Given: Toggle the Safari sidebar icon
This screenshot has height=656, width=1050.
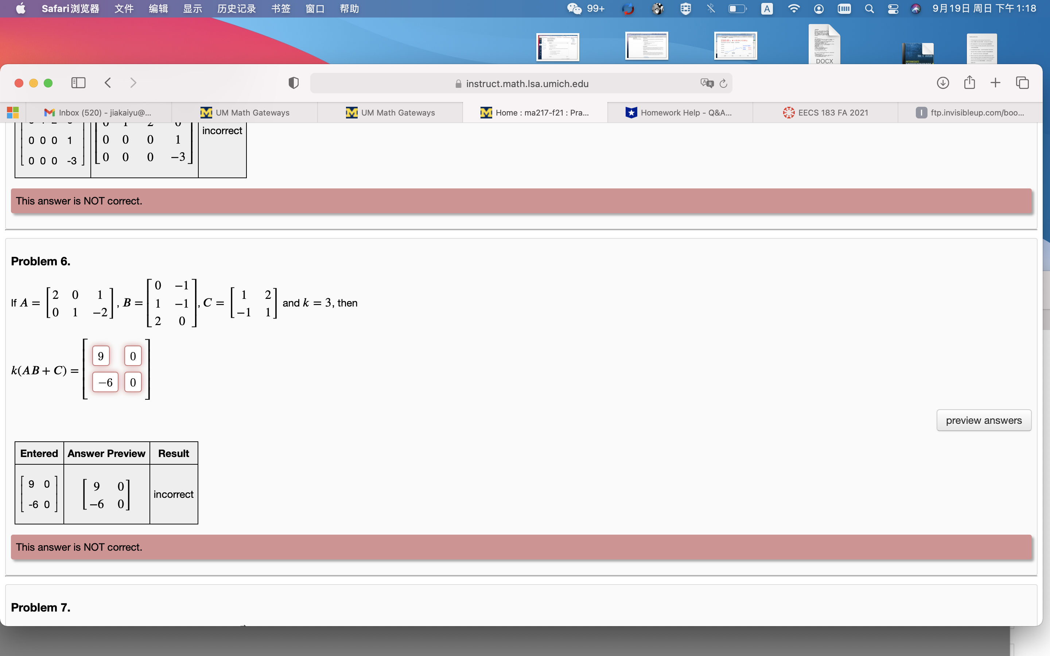Looking at the screenshot, I should click(x=78, y=83).
